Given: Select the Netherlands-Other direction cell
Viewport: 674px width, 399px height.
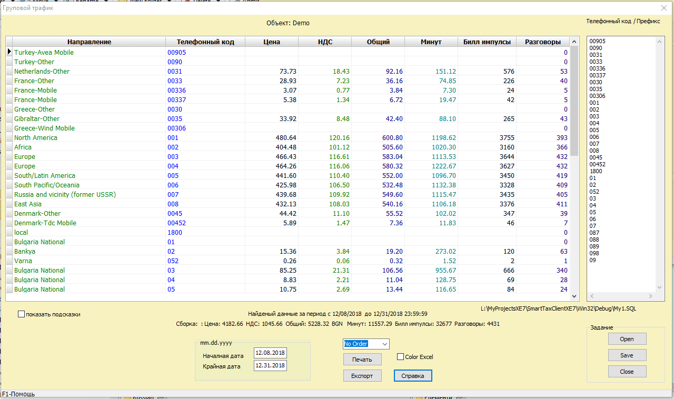Looking at the screenshot, I should click(x=89, y=71).
